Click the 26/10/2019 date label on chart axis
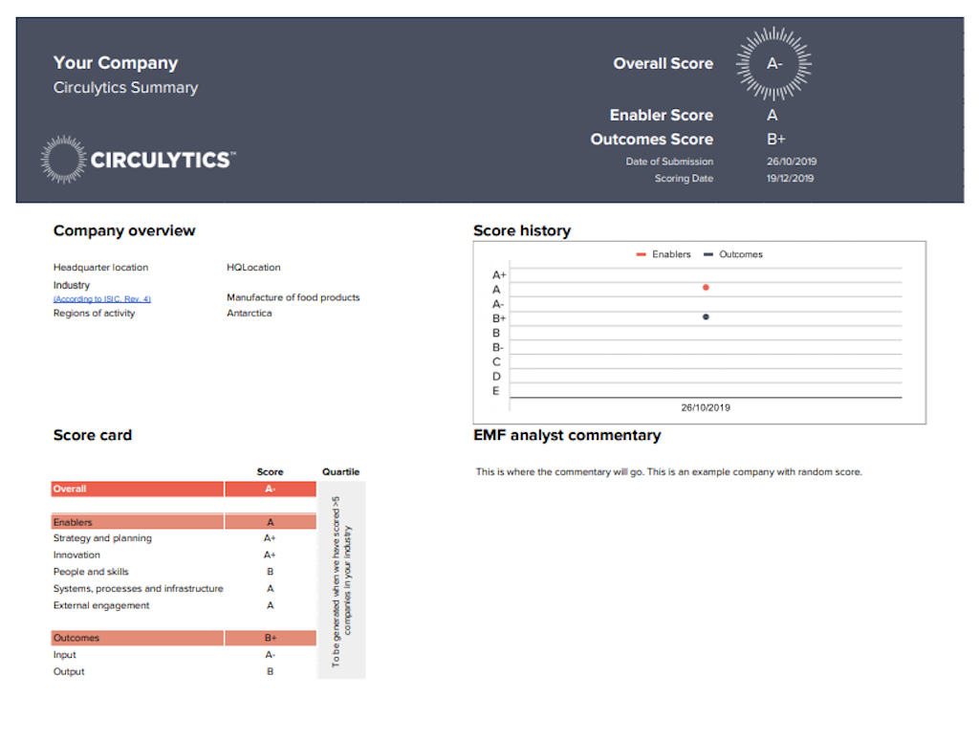This screenshot has width=979, height=741. [706, 407]
